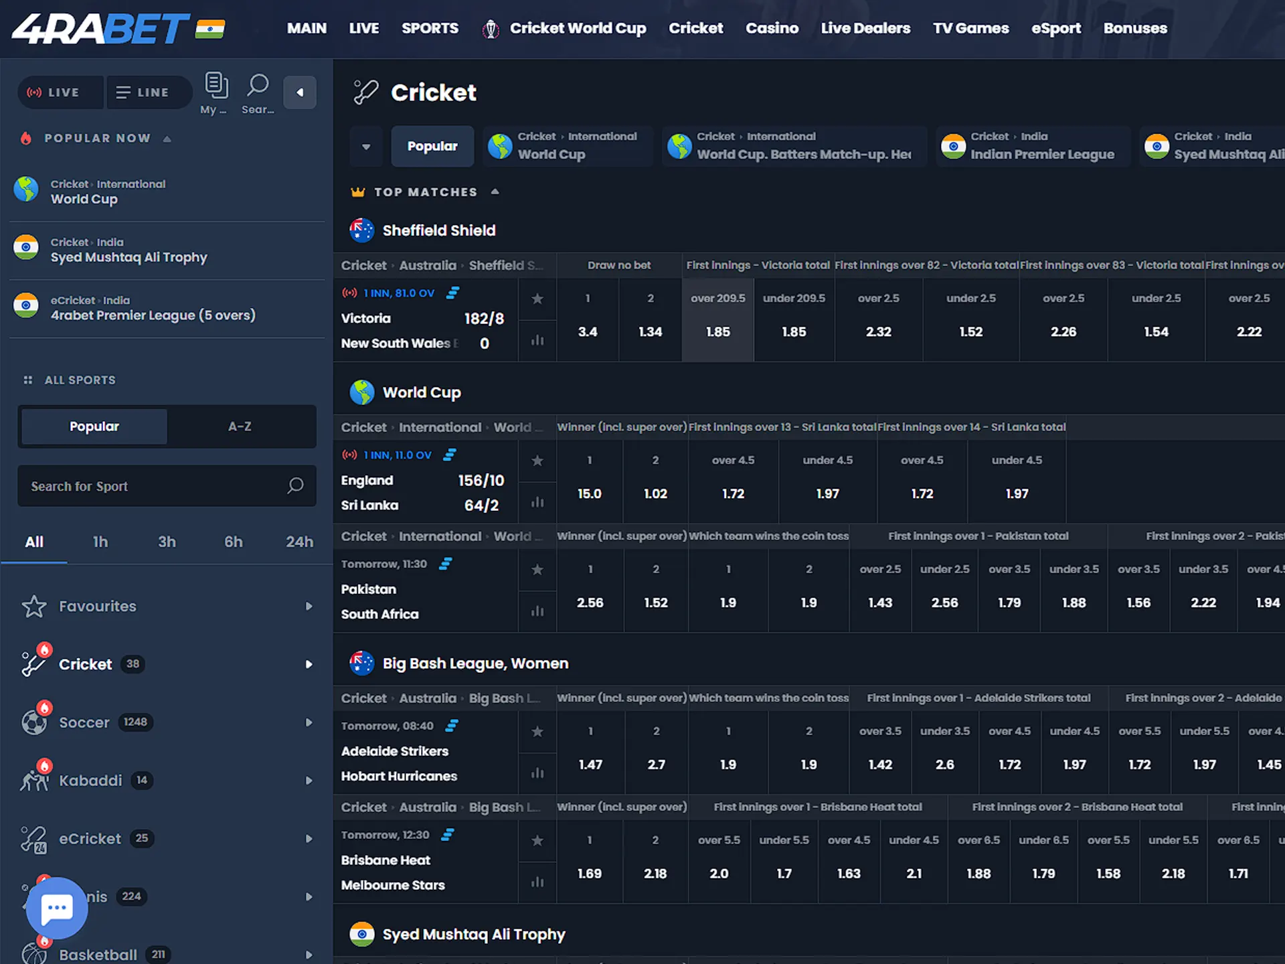Click the India flag next to logo
Viewport: 1285px width, 964px height.
point(210,29)
